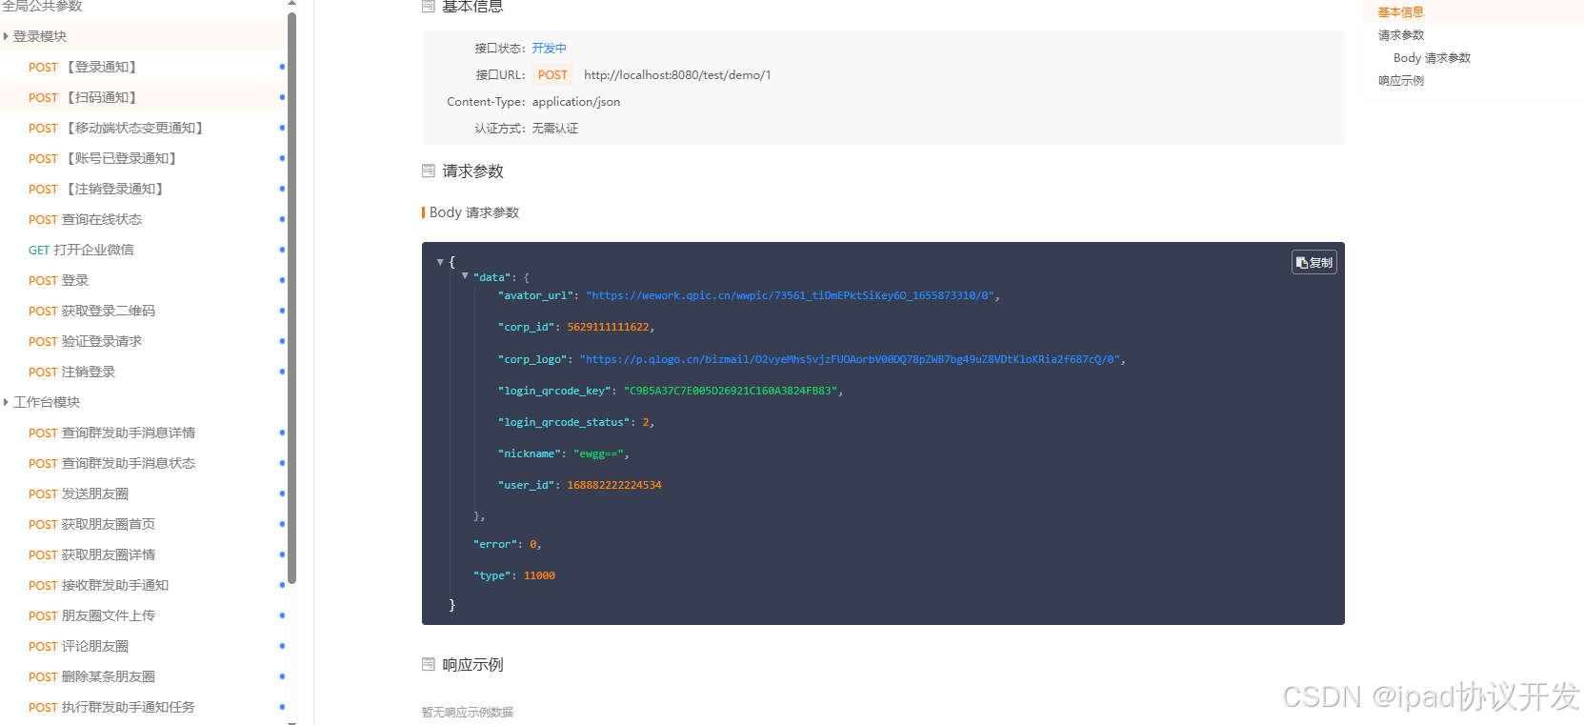This screenshot has width=1584, height=725.
Task: Click the blue dot beside 查询在线状态
Action: (x=282, y=219)
